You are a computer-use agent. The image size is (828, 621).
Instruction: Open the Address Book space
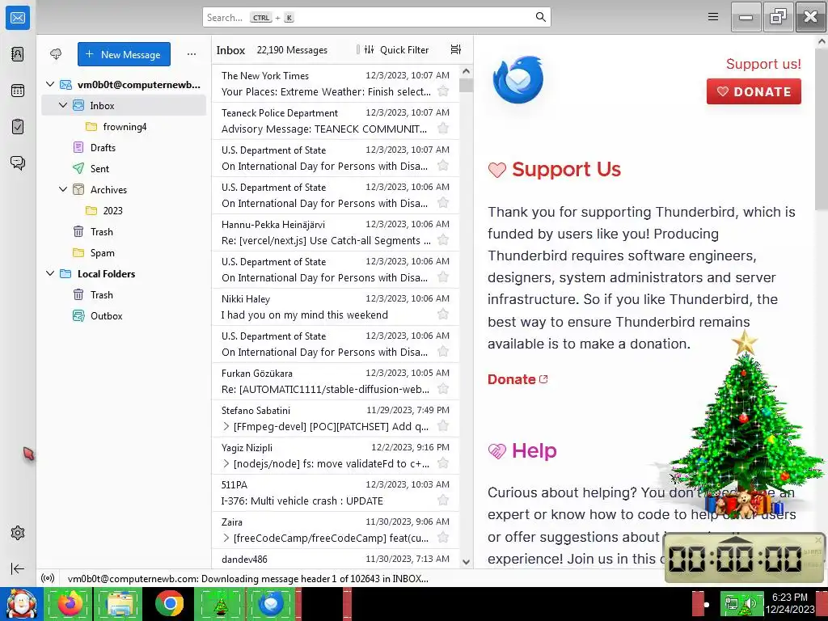(x=18, y=54)
